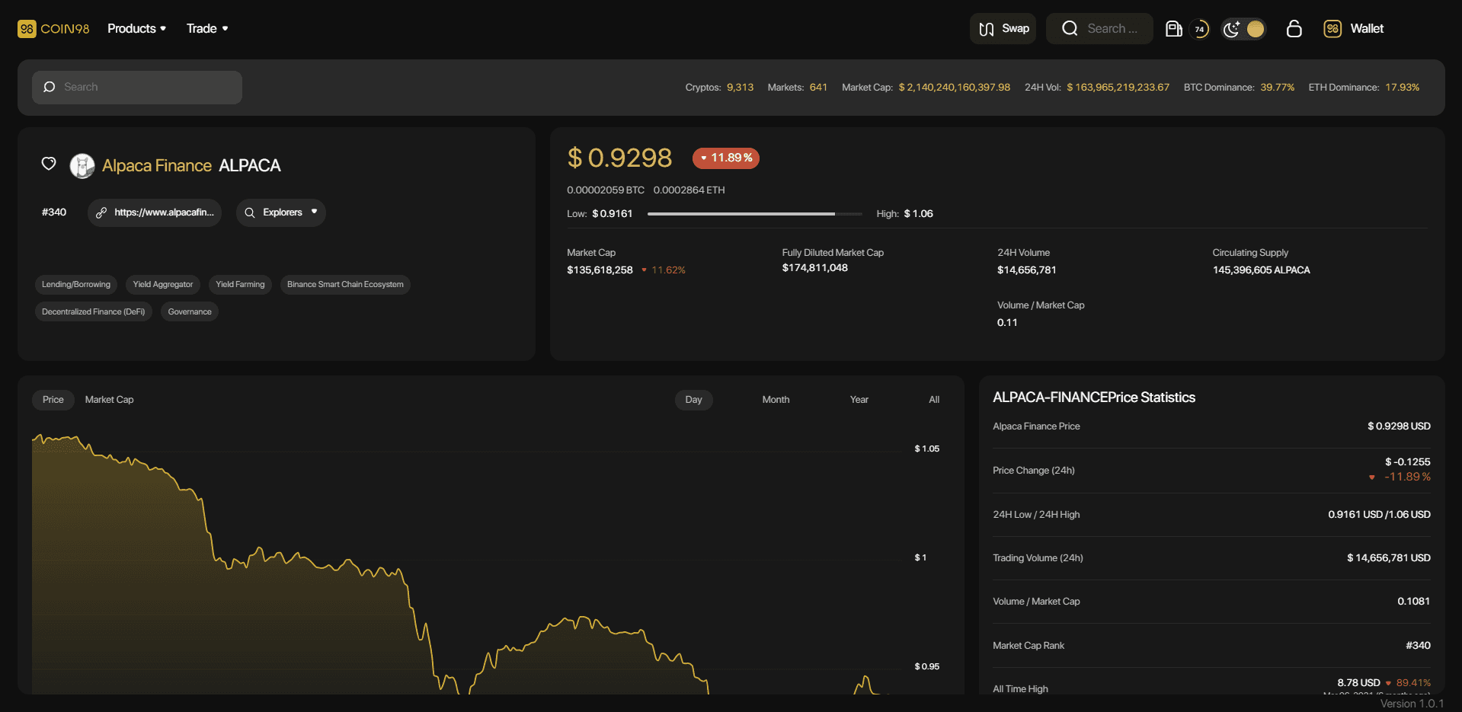
Task: Click Binance Smart Chain Ecosystem tag
Action: pos(345,285)
